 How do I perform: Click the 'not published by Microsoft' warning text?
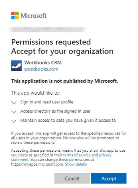click(x=65, y=81)
